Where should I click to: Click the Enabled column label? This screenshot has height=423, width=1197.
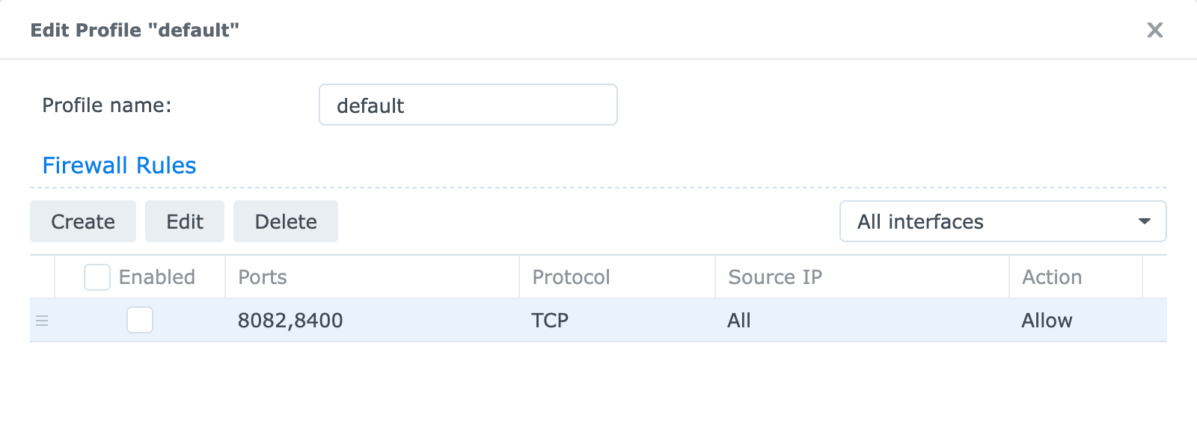click(x=157, y=277)
